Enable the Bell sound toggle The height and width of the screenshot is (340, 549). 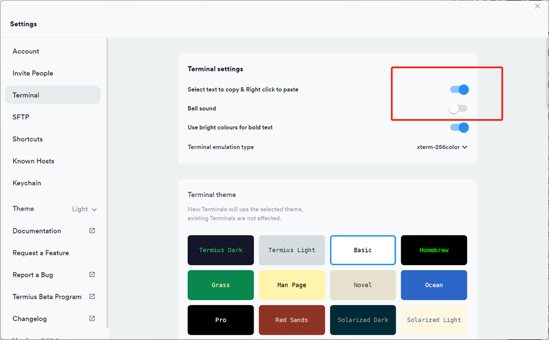[x=458, y=108]
